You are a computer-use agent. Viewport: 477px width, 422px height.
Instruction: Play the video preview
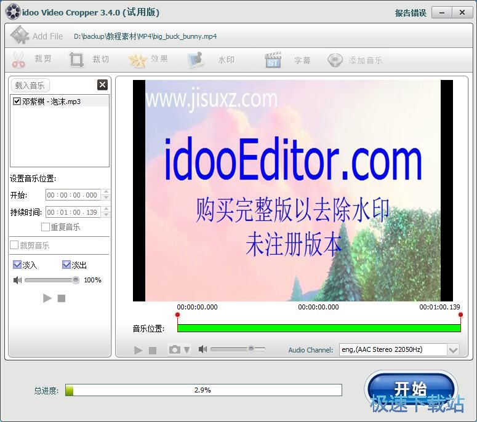tap(138, 350)
